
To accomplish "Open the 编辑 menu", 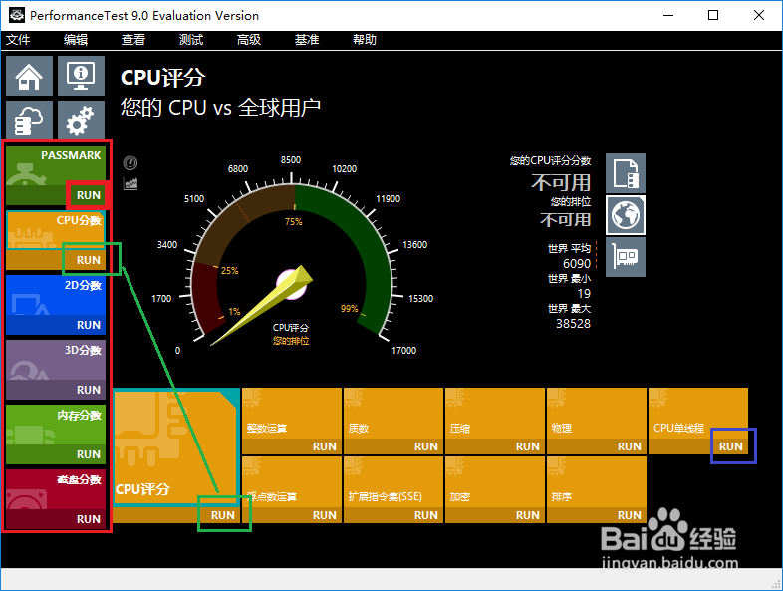I will coord(76,40).
